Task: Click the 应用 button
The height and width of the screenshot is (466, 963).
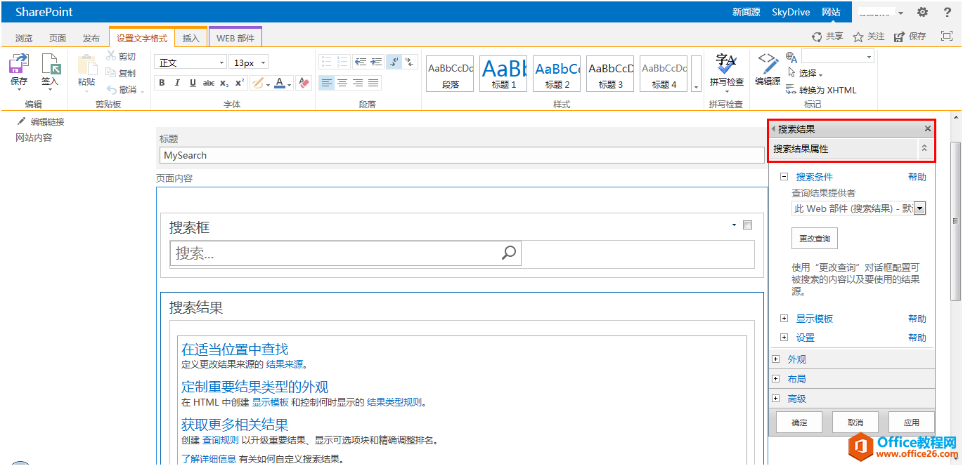Action: 912,422
